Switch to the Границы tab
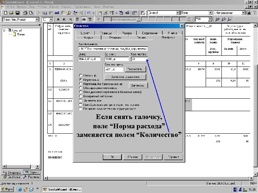Image resolution: width=258 pixels, height=193 pixels. (106, 33)
